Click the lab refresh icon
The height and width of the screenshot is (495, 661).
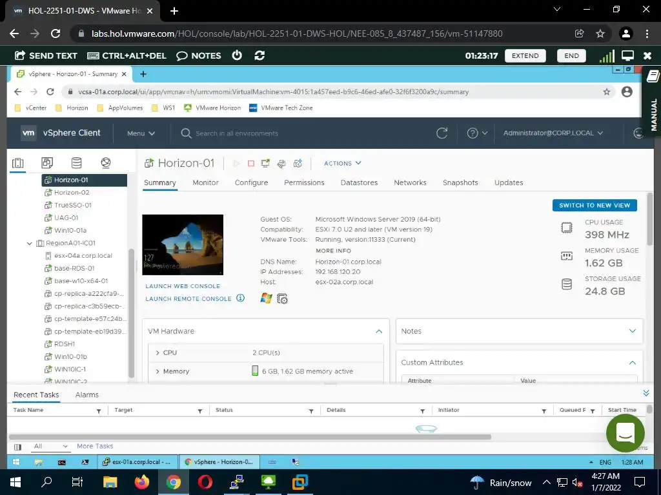click(259, 55)
